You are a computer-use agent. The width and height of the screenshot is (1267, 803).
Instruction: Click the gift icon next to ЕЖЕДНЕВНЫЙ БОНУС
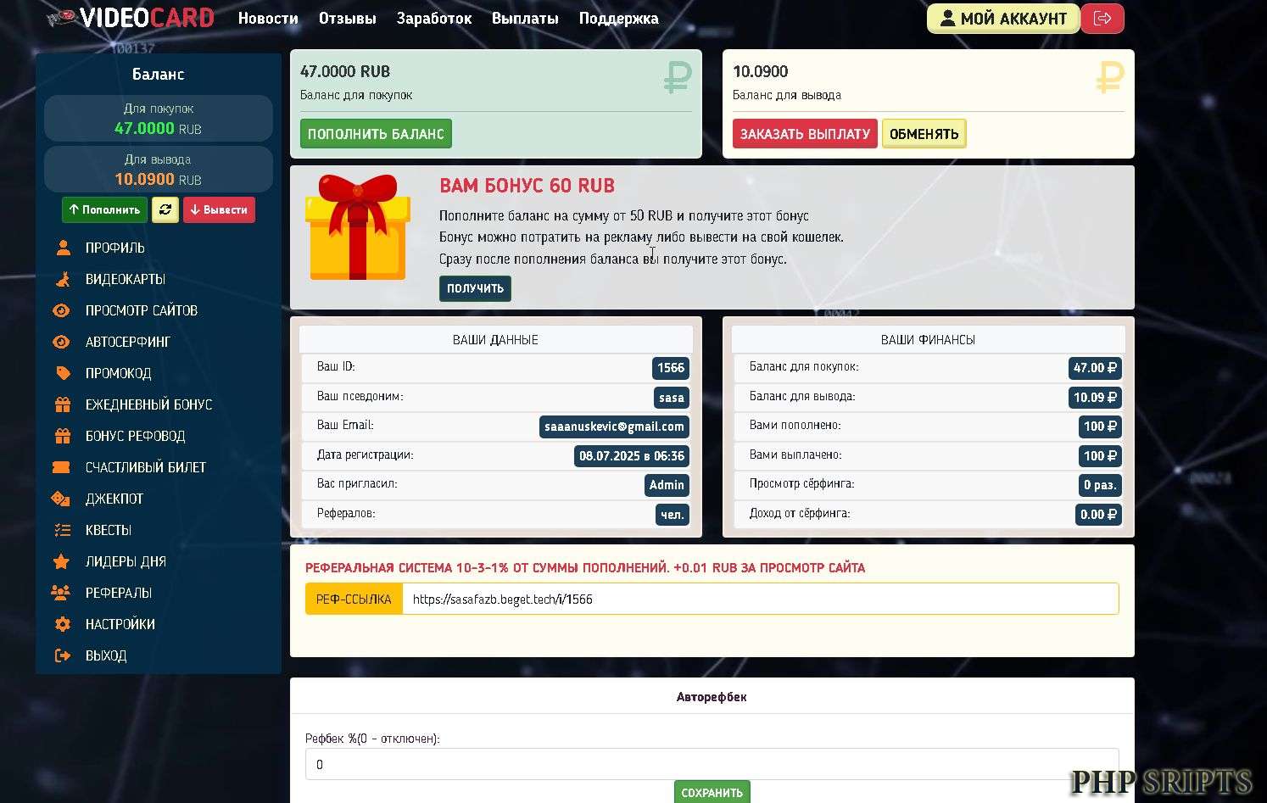[x=63, y=404]
